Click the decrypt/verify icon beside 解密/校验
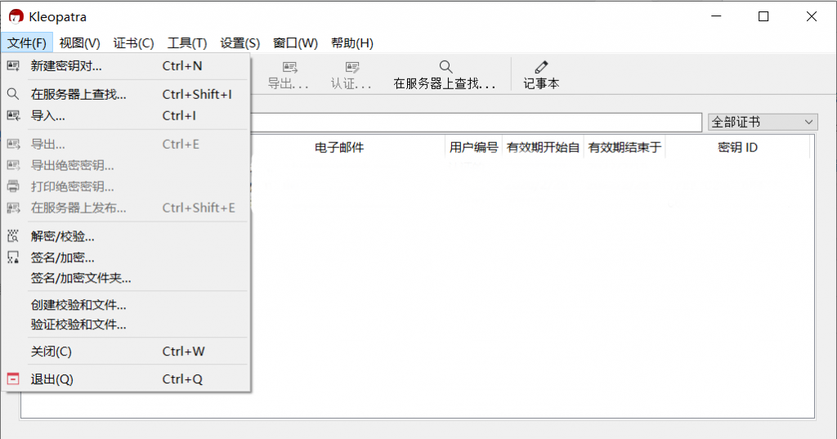The height and width of the screenshot is (439, 837). pyautogui.click(x=13, y=236)
